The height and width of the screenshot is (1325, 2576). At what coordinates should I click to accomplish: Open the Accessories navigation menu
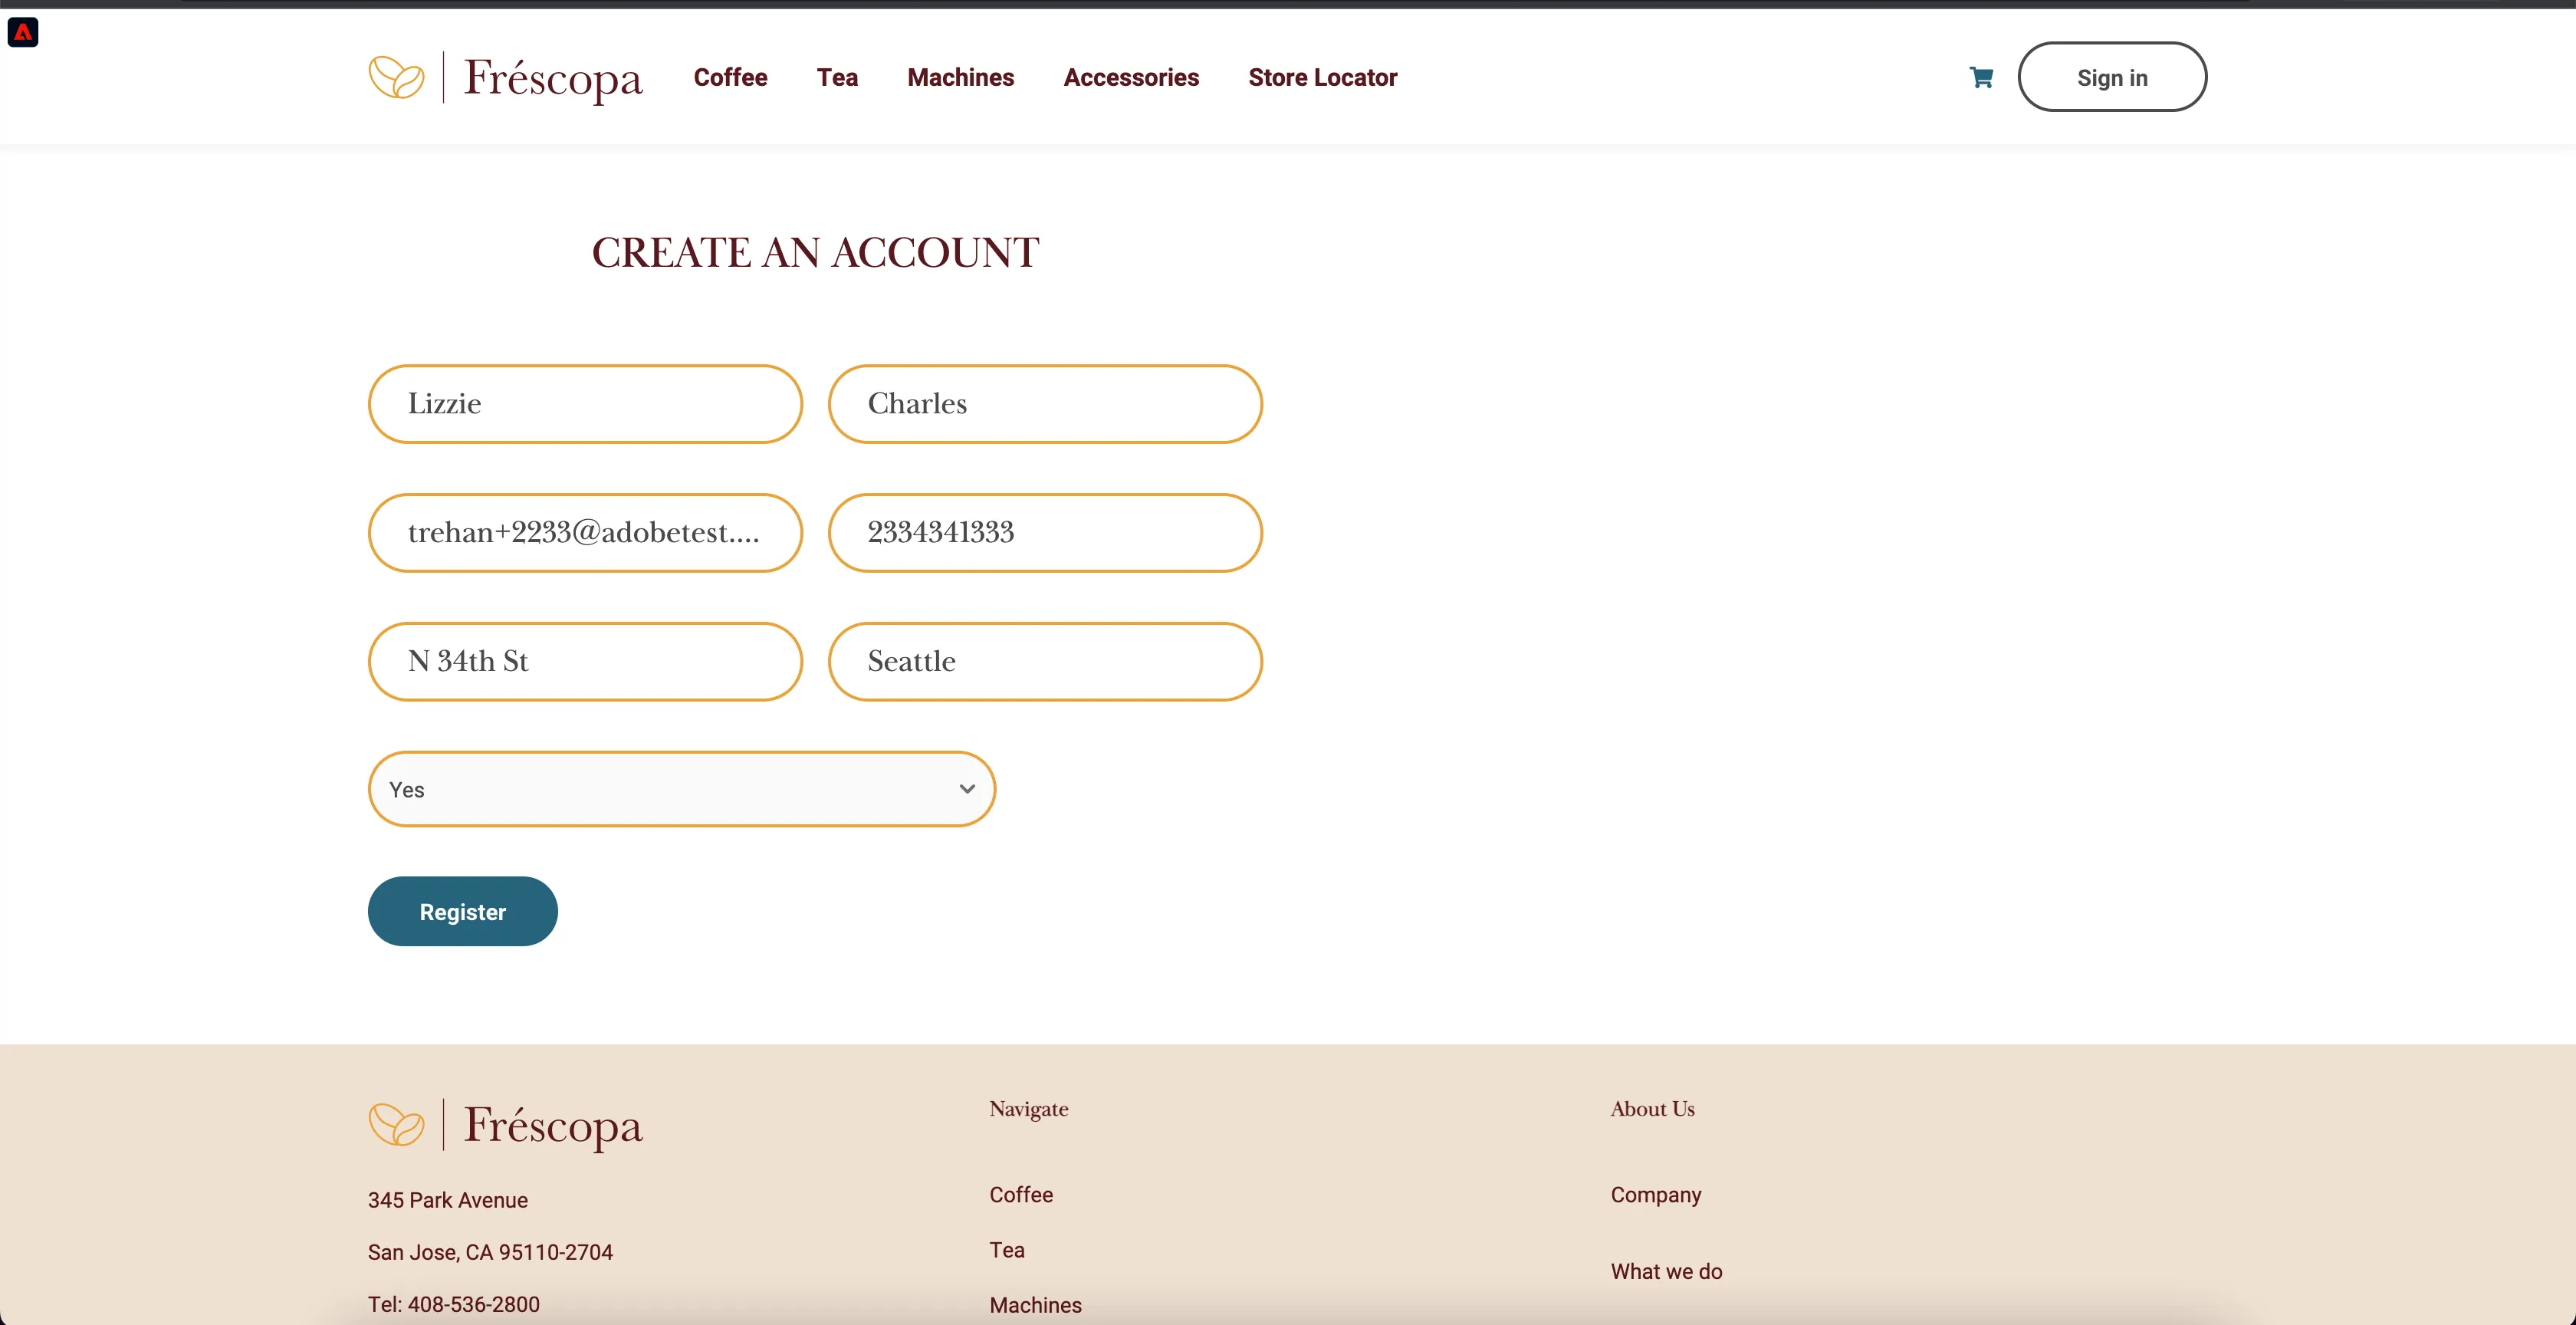coord(1131,77)
